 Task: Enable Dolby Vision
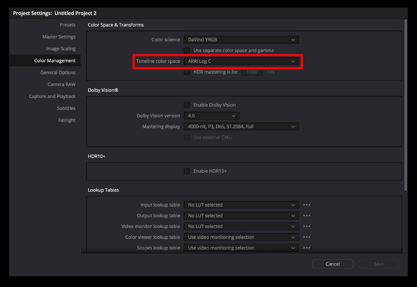point(187,105)
